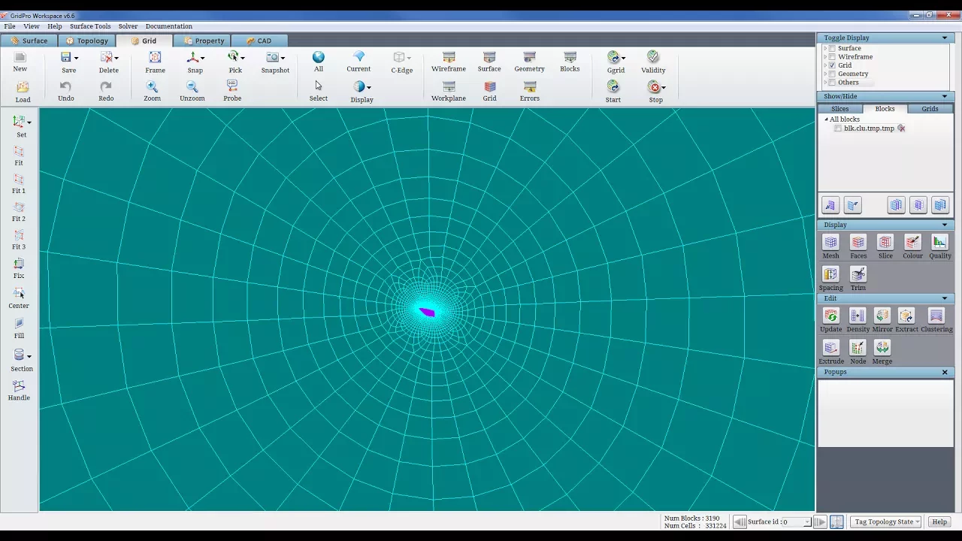Click the Workplane icon
962x541 pixels.
click(x=449, y=86)
